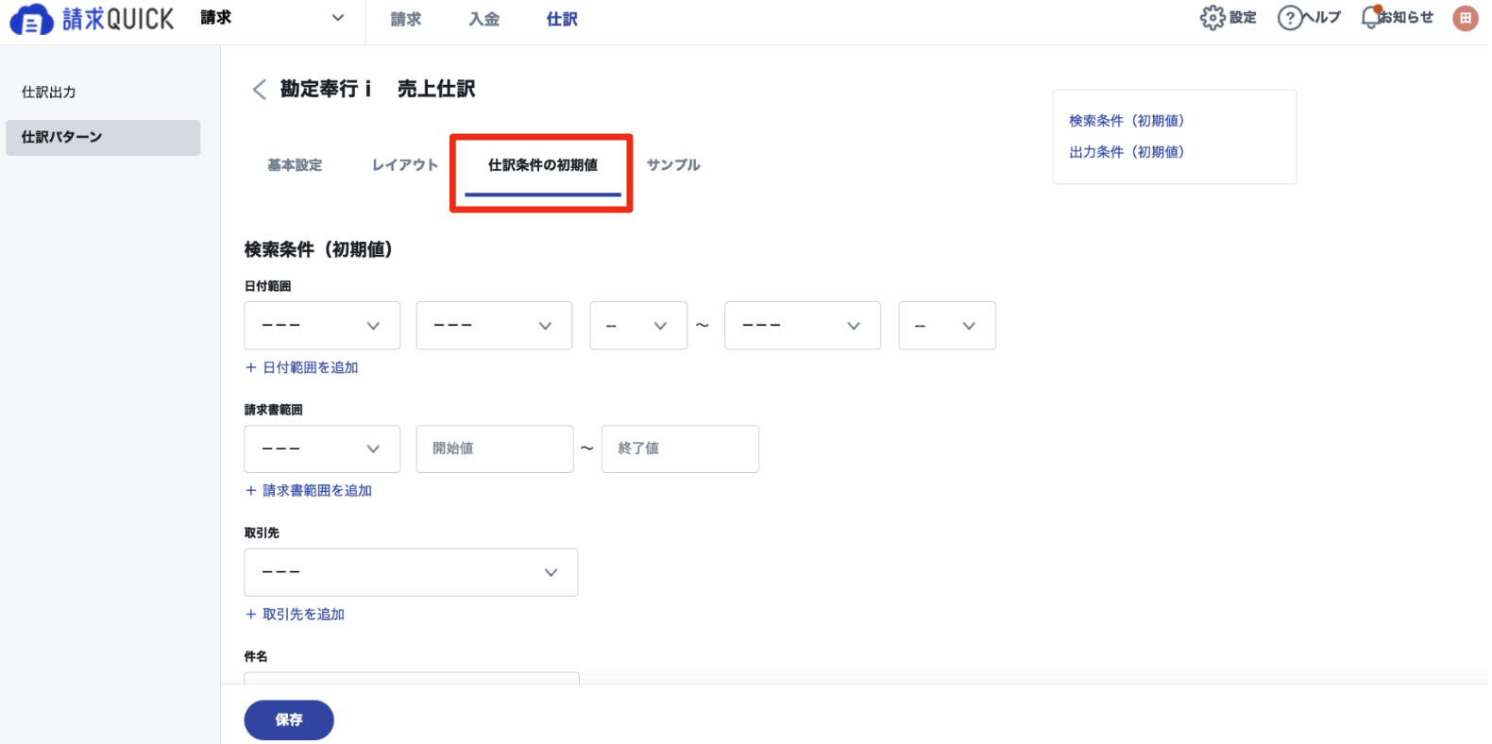Open the 取引先 dropdown
1492x744 pixels.
click(411, 572)
